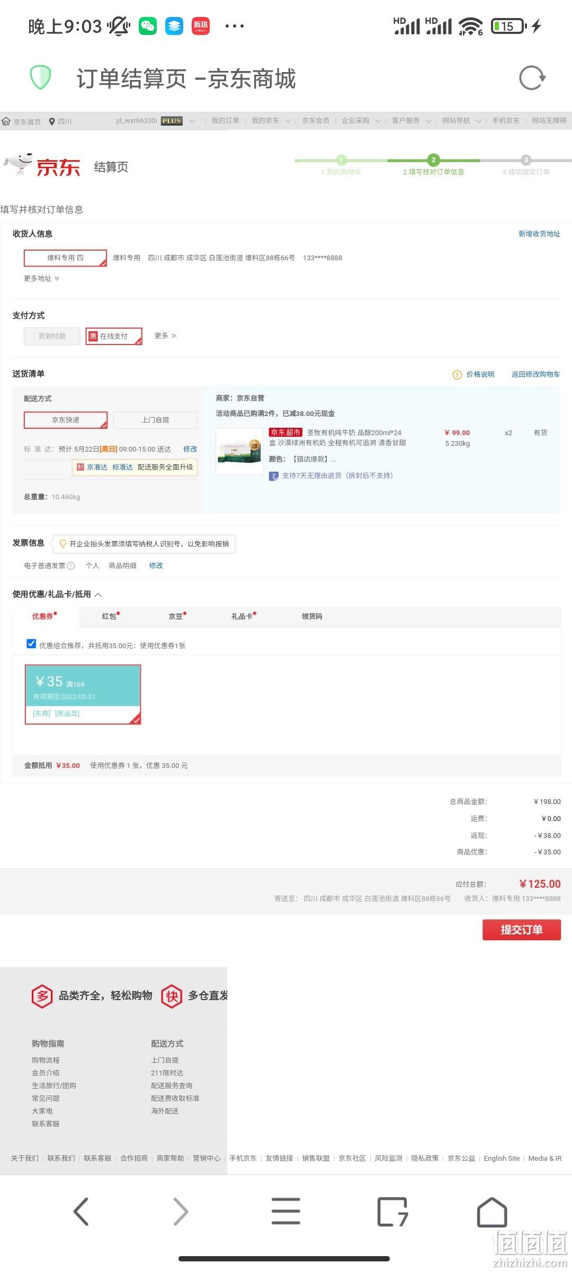Click the 提交订单 button

[x=522, y=930]
